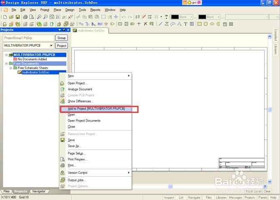
Task: Click the second black color swatch
Action: (202, 17)
